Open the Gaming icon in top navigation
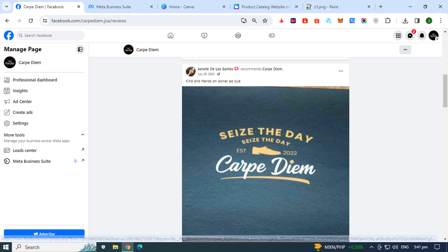Screen dimensions: 448x252 click(272, 35)
